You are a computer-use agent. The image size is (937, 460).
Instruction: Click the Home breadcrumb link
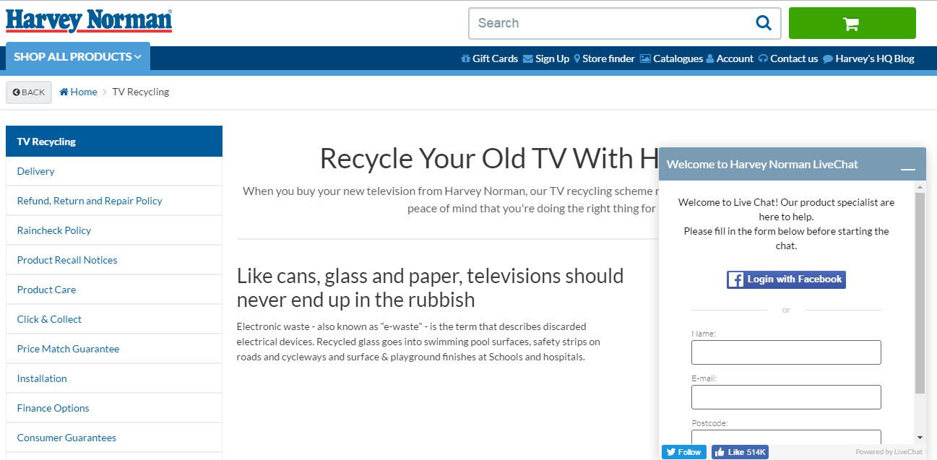(x=78, y=92)
